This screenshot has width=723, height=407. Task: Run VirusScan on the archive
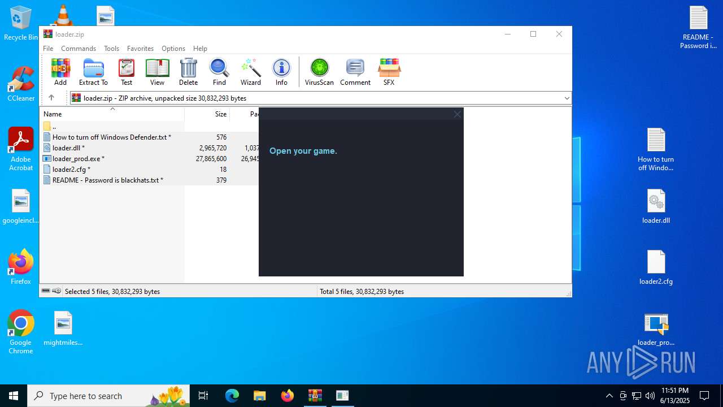pyautogui.click(x=319, y=72)
